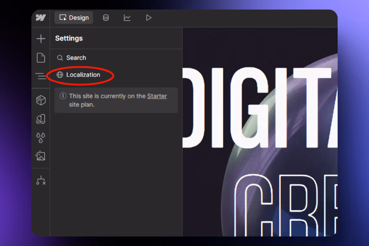Open the Navigator panel
The height and width of the screenshot is (246, 369).
point(41,76)
